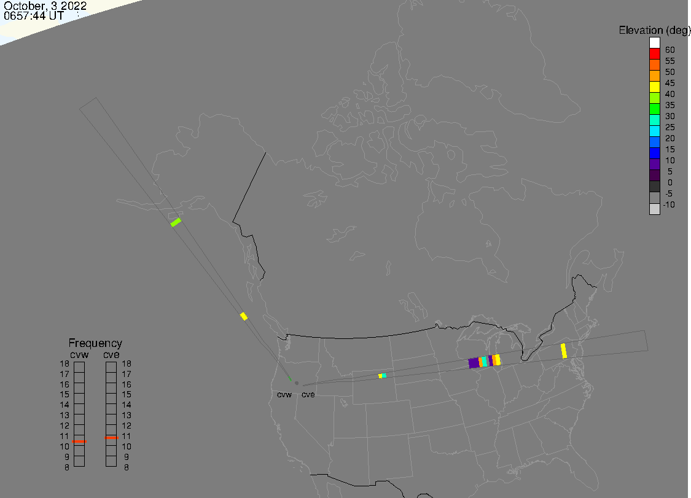The image size is (691, 498).
Task: Choose the light gray swatch at the legend bottom
Action: coord(654,209)
